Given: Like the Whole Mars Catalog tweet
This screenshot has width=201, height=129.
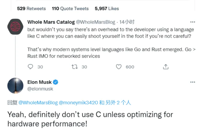Looking at the screenshot, I should (x=119, y=67).
